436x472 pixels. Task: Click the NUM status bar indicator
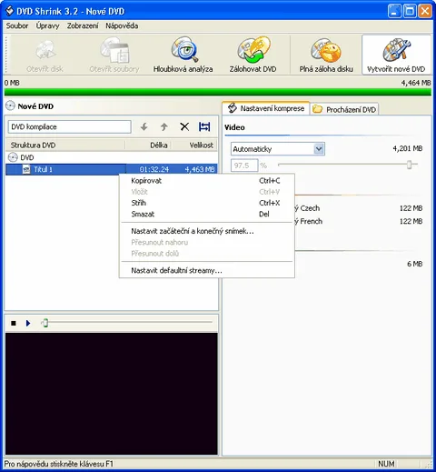(x=386, y=464)
